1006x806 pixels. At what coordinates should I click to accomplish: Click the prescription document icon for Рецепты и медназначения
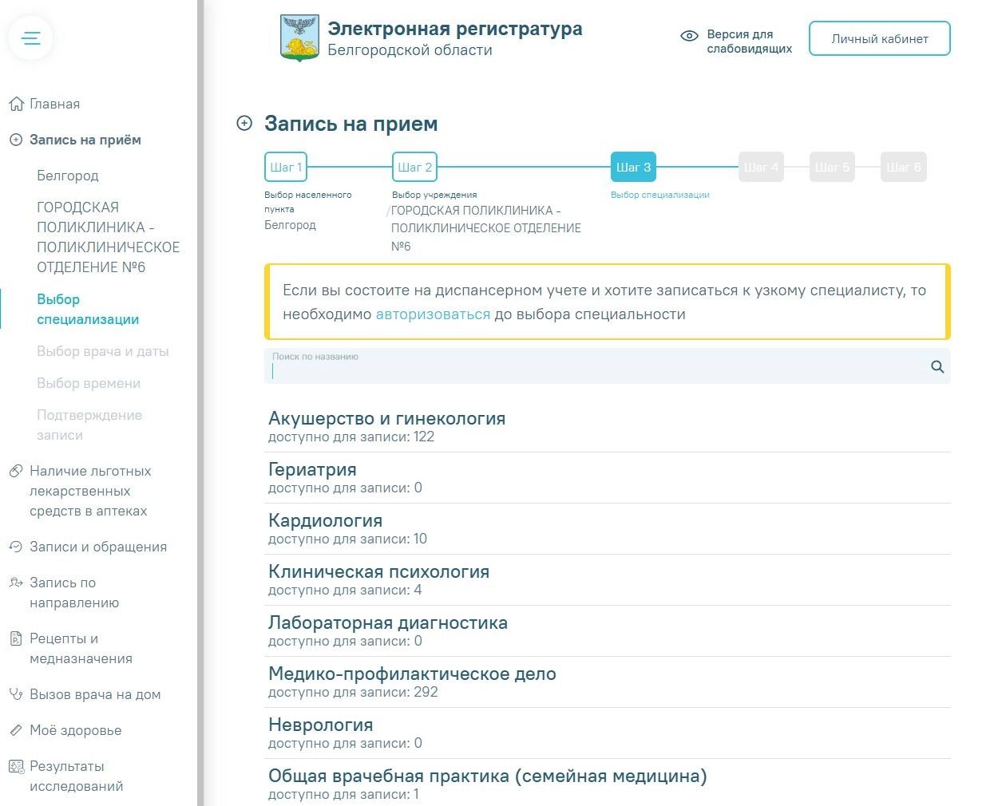(x=15, y=638)
